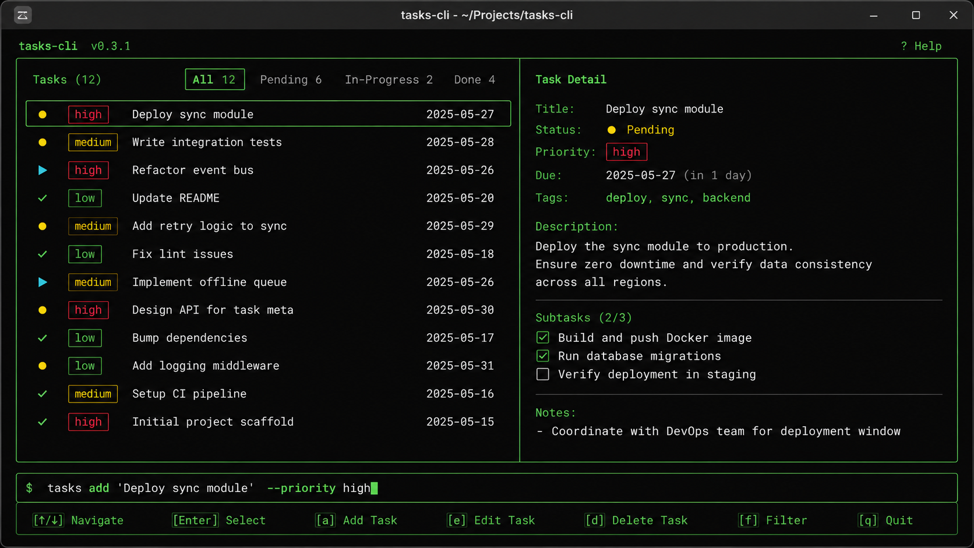Screen dimensions: 974x548
Task: Click pending status dot for Deploy sync module
Action: pyautogui.click(x=43, y=115)
